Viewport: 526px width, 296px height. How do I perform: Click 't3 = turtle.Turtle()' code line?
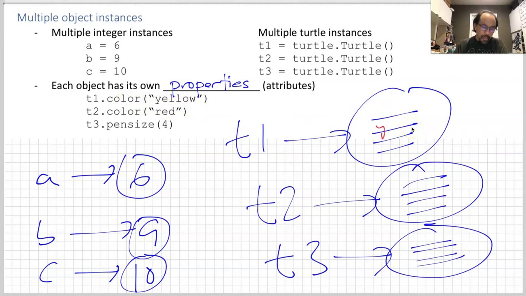pos(326,71)
